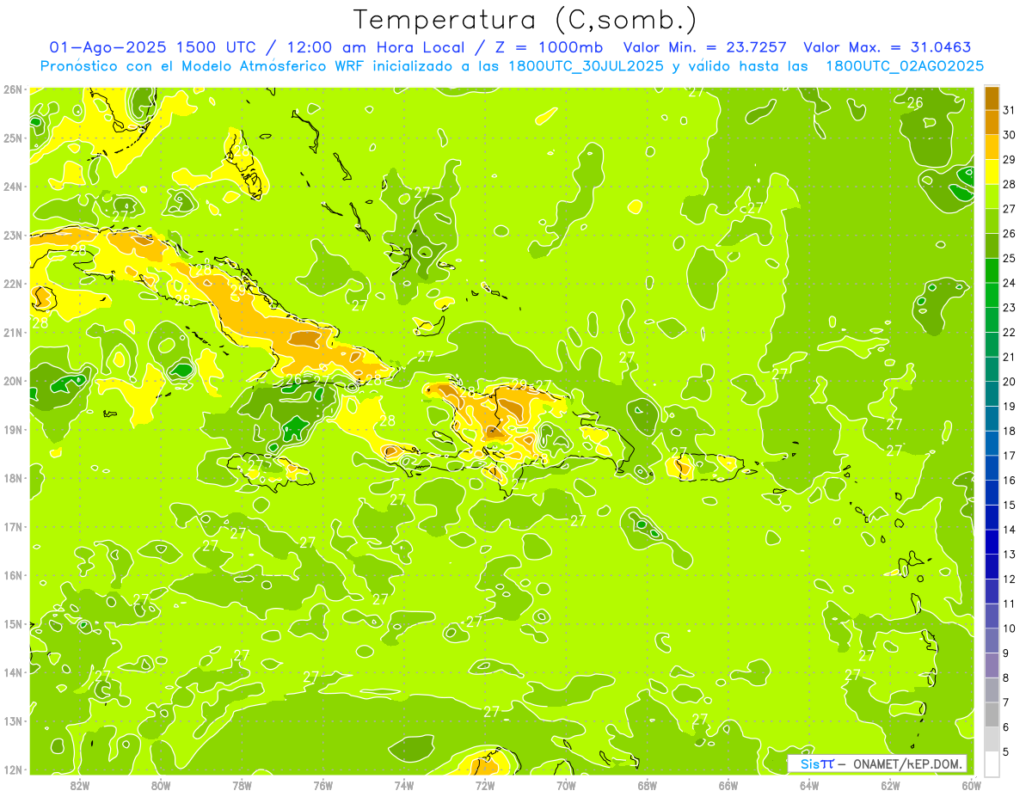Pick the blue swatch between 14 and 15

(992, 518)
